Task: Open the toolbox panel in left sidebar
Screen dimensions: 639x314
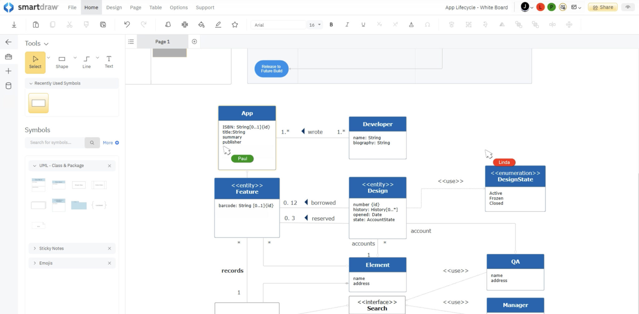Action: coord(9,56)
